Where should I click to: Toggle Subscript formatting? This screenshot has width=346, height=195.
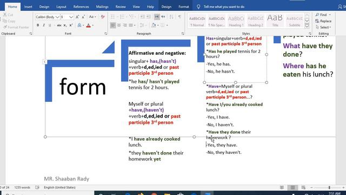click(x=65, y=25)
